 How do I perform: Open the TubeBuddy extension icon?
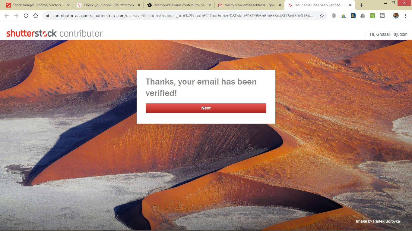(x=382, y=16)
